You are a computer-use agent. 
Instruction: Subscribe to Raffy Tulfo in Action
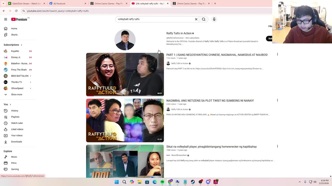click(269, 38)
